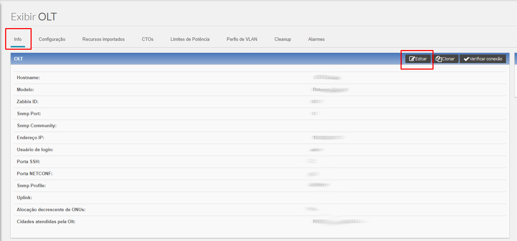Open the Info tab
Viewport: 517px width, 241px height.
pos(18,39)
